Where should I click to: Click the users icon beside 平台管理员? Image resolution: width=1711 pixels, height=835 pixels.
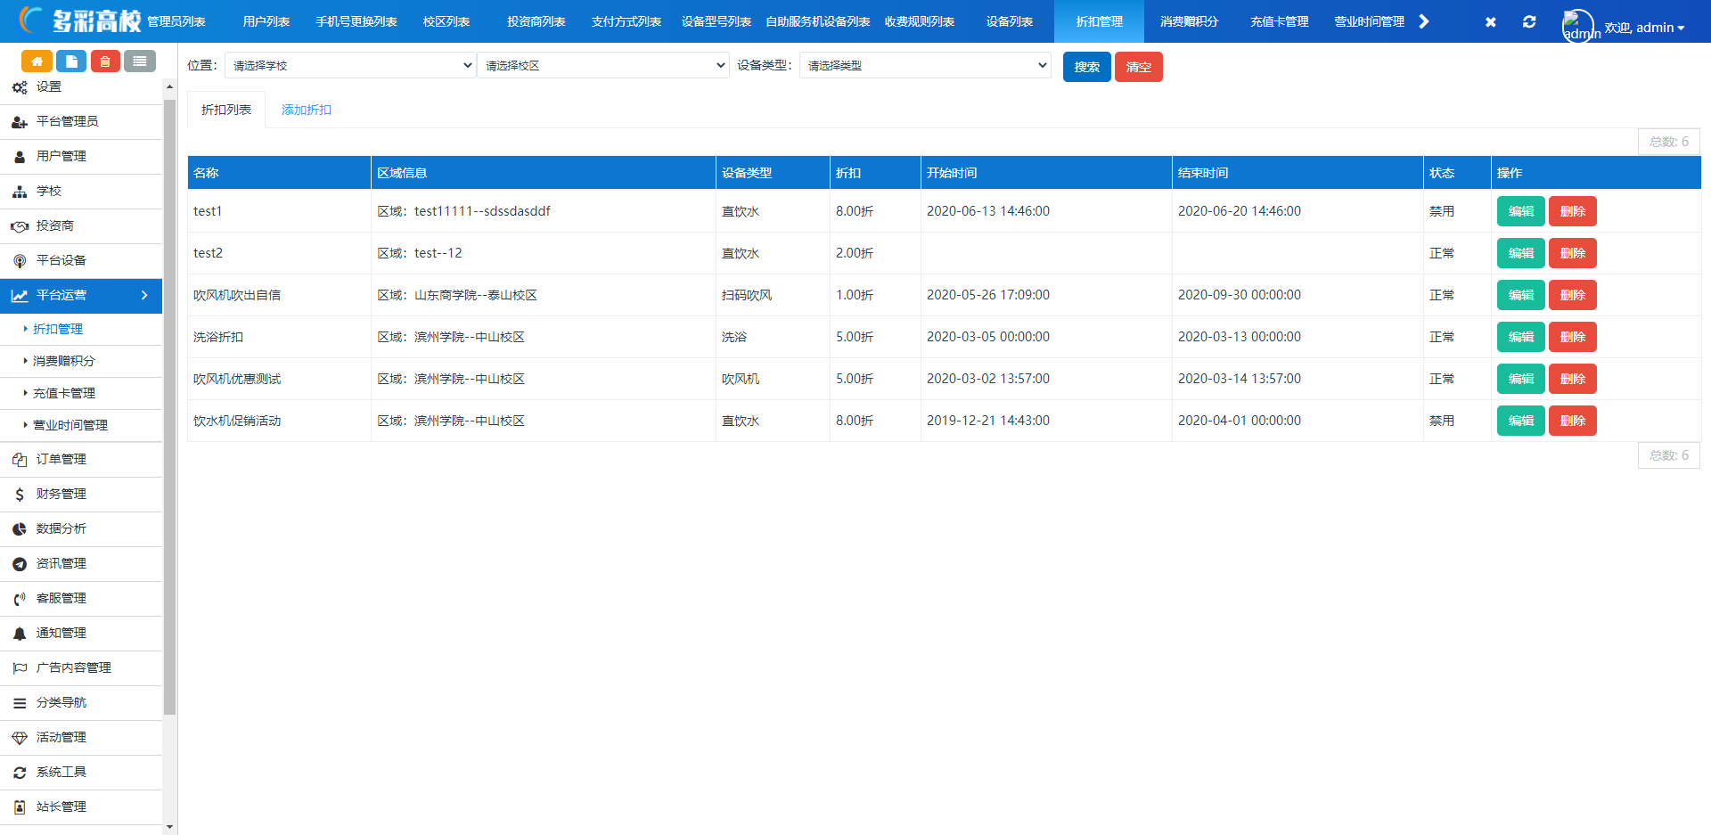[x=20, y=122]
